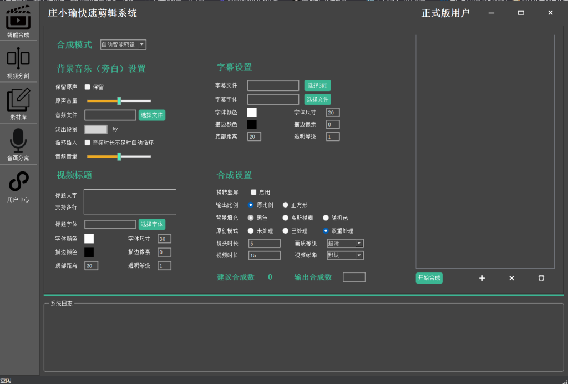Image resolution: width=568 pixels, height=384 pixels.
Task: Click the 开始合成 button
Action: point(429,278)
